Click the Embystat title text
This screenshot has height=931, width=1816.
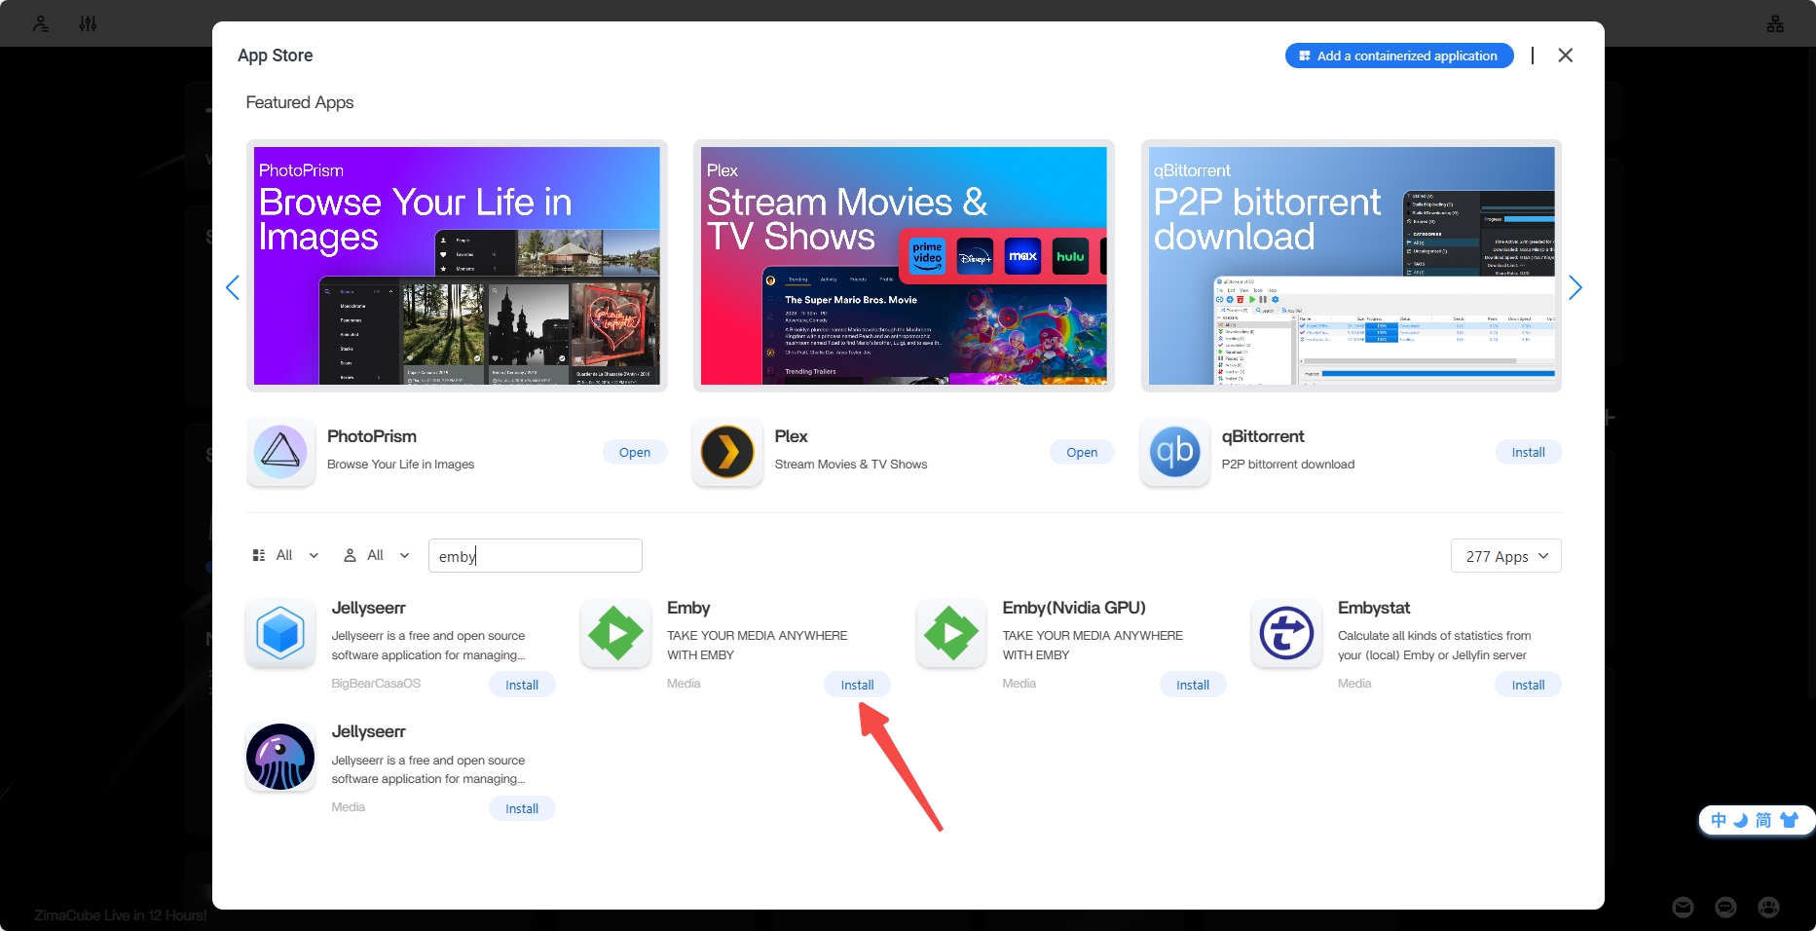[1374, 608]
